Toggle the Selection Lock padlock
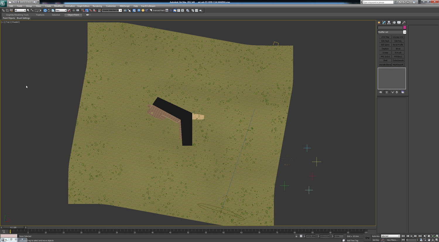439x242 pixels. pos(296,236)
